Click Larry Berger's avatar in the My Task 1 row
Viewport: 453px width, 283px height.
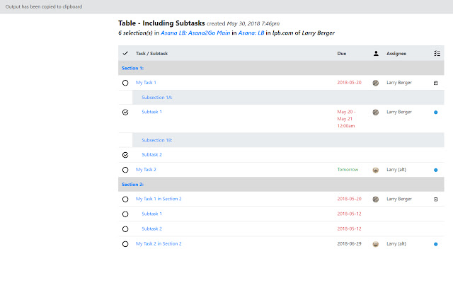376,83
